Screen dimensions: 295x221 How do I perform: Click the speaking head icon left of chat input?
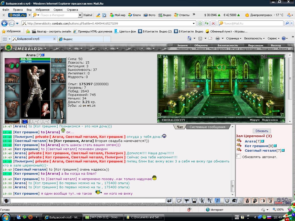point(6,201)
